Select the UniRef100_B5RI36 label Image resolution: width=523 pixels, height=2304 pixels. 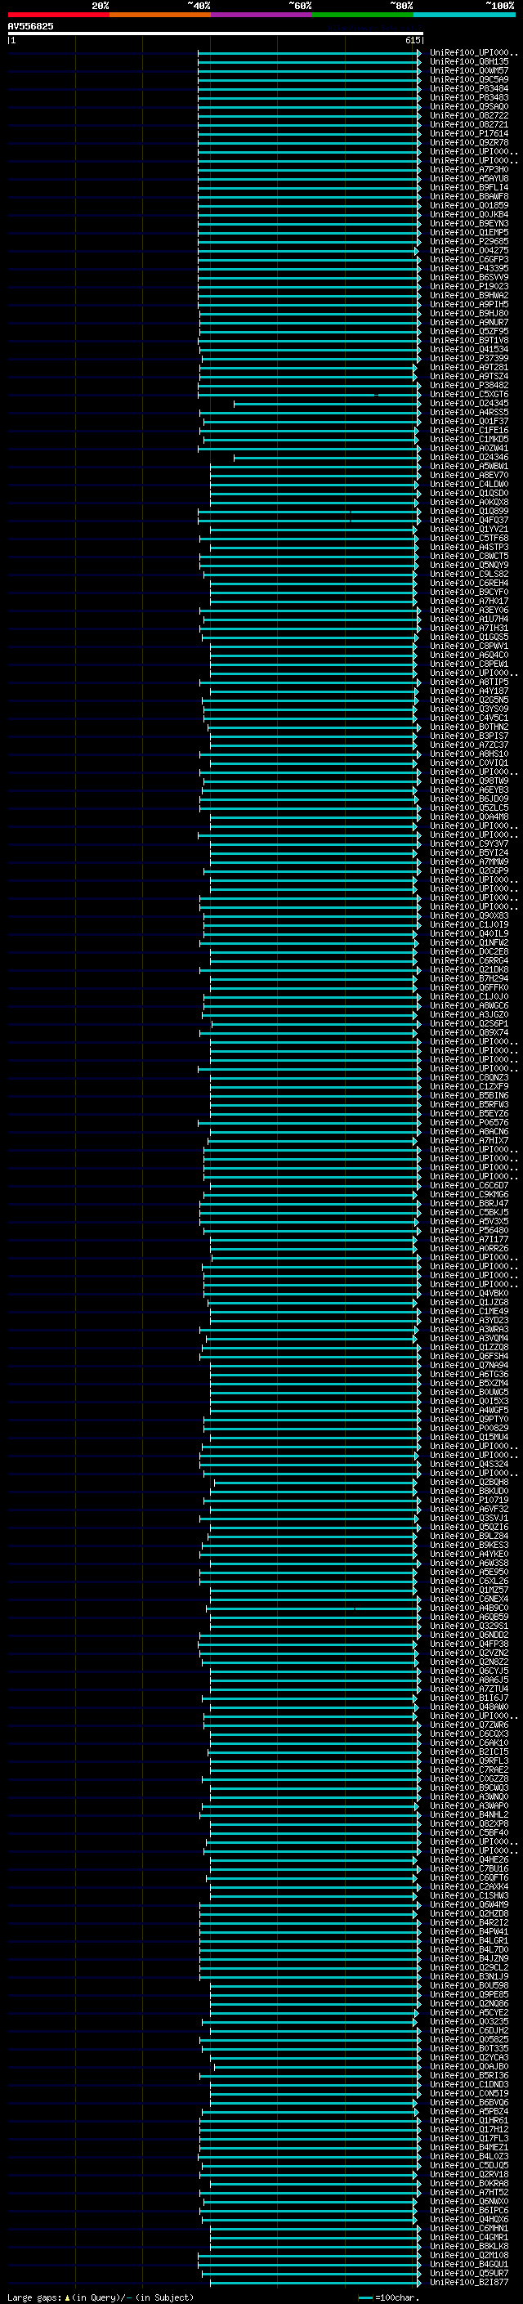tap(469, 2075)
